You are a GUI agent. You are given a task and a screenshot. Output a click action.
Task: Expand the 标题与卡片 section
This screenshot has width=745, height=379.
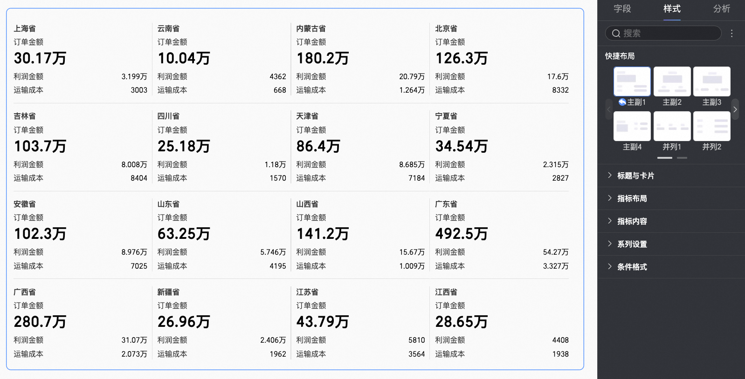[x=635, y=176]
